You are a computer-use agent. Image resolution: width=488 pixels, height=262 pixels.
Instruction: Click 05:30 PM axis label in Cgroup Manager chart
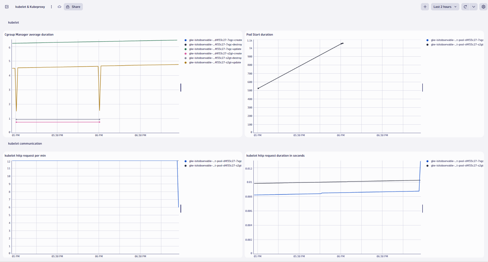57,135
